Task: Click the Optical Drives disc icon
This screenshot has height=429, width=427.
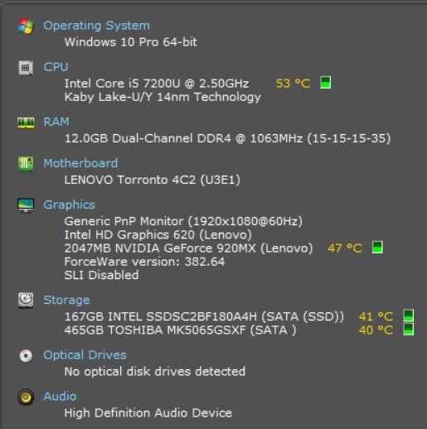Action: [x=26, y=355]
